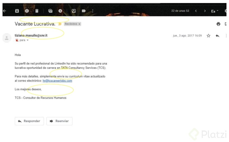Click the signature TCS - Consultor de Recursos Humanos
Viewport: 229px width, 142px height.
pyautogui.click(x=41, y=98)
